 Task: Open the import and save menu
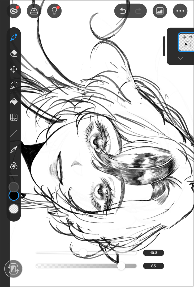[34, 11]
